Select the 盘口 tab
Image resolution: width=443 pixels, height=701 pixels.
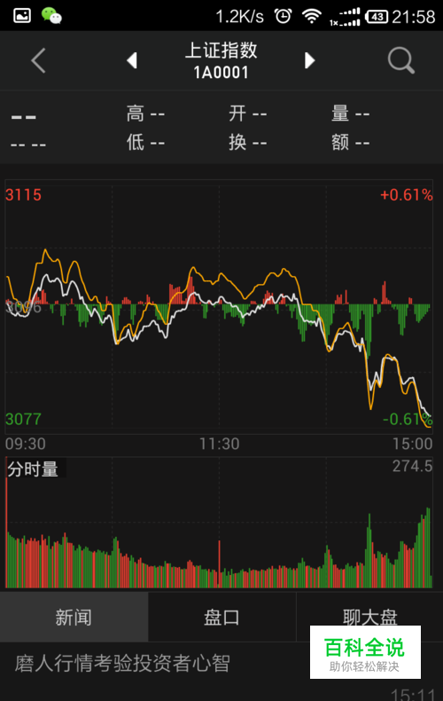222,618
